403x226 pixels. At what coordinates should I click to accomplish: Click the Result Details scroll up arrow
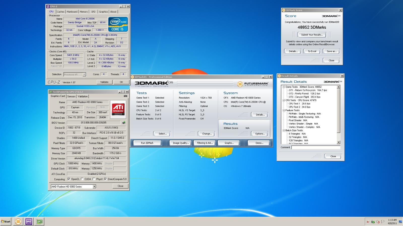[339, 87]
